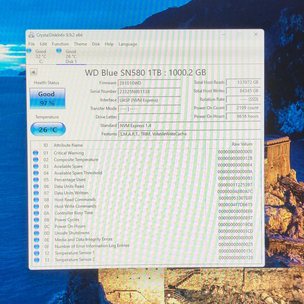Screen dimensions: 304x304
Task: Open the Theme menu
Action: 80,44
